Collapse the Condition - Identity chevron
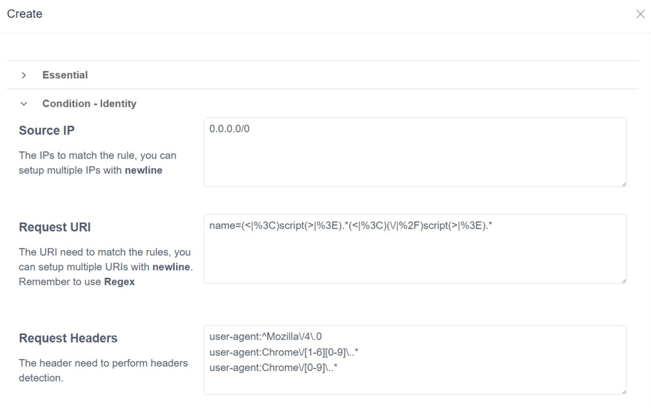This screenshot has width=651, height=408. tap(24, 104)
